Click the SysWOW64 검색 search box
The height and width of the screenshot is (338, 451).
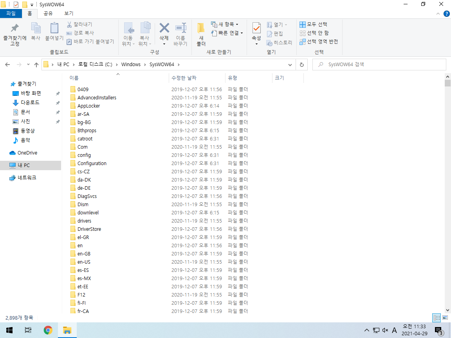point(379,65)
